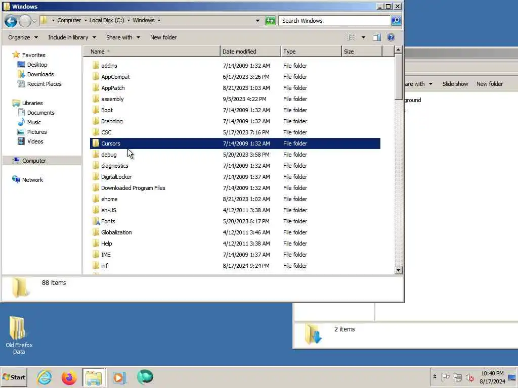Image resolution: width=518 pixels, height=388 pixels.
Task: Select Network in navigation pane
Action: coord(32,180)
